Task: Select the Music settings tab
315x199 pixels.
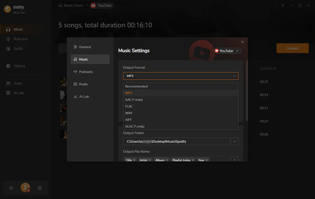Action: [x=90, y=59]
